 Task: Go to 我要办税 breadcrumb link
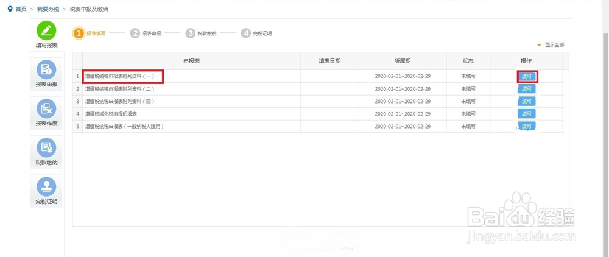tap(48, 9)
